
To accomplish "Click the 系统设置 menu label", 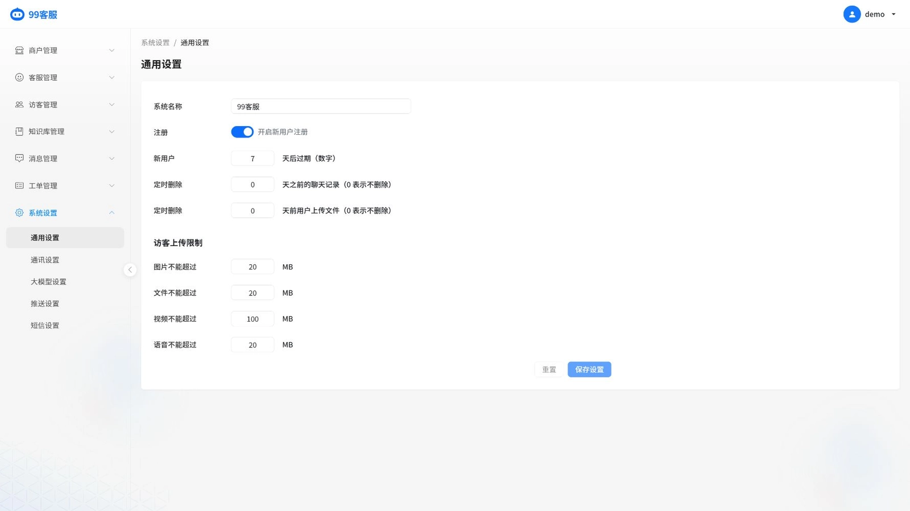I will tap(43, 213).
